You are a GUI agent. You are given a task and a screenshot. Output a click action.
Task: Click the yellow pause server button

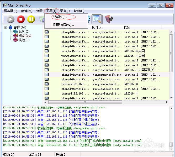tap(31, 19)
